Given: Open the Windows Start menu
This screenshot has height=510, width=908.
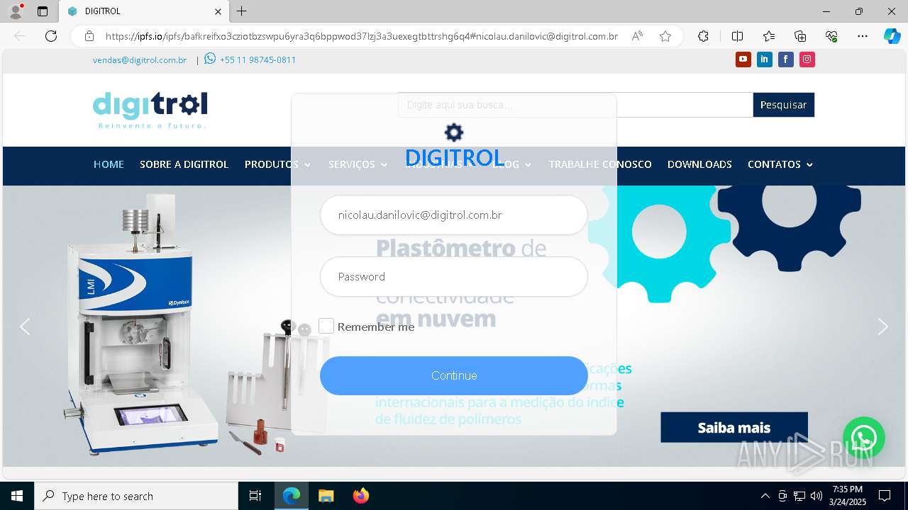Looking at the screenshot, I should pyautogui.click(x=17, y=496).
